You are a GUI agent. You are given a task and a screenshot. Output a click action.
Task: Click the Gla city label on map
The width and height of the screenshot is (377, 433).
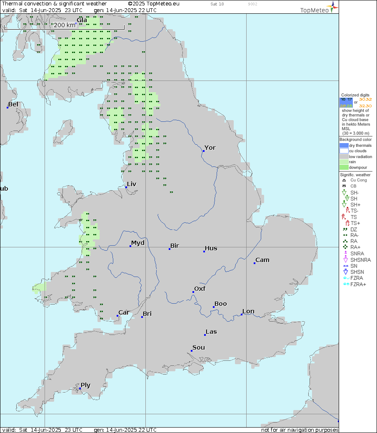[x=82, y=20]
